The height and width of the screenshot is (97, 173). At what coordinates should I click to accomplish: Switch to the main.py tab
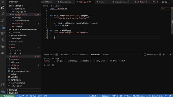[x=101, y=2]
